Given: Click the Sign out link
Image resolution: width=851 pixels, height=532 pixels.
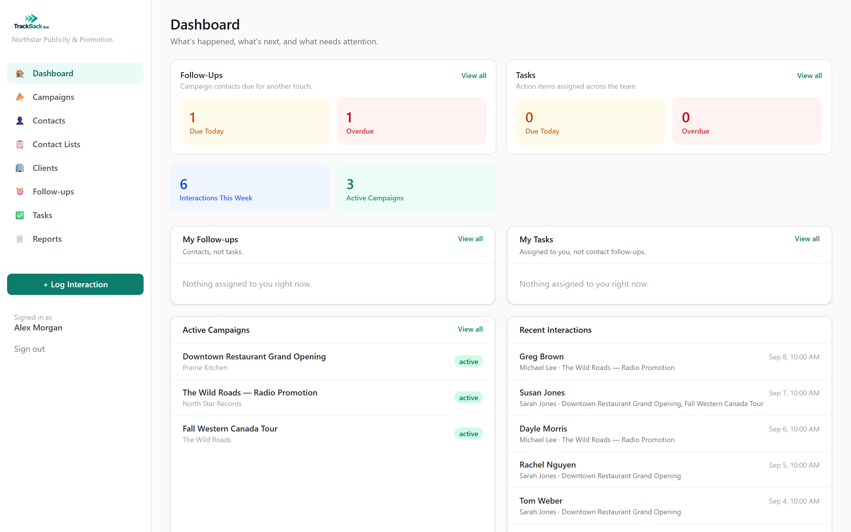Looking at the screenshot, I should click(30, 349).
